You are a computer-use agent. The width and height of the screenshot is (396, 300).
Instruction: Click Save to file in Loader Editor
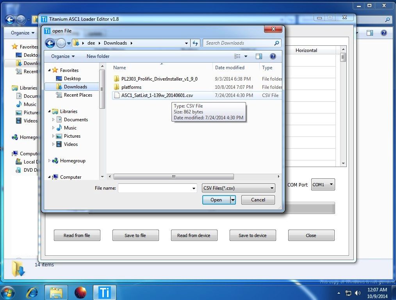pos(136,235)
